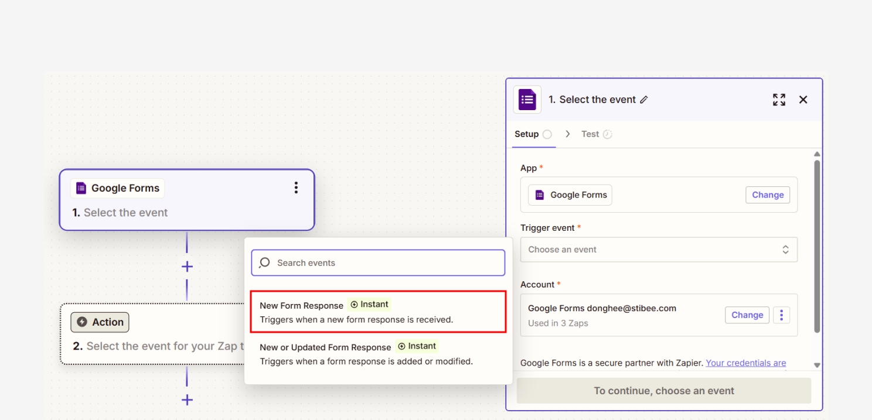Select the Google Forms trigger step card
The height and width of the screenshot is (420, 872).
187,200
